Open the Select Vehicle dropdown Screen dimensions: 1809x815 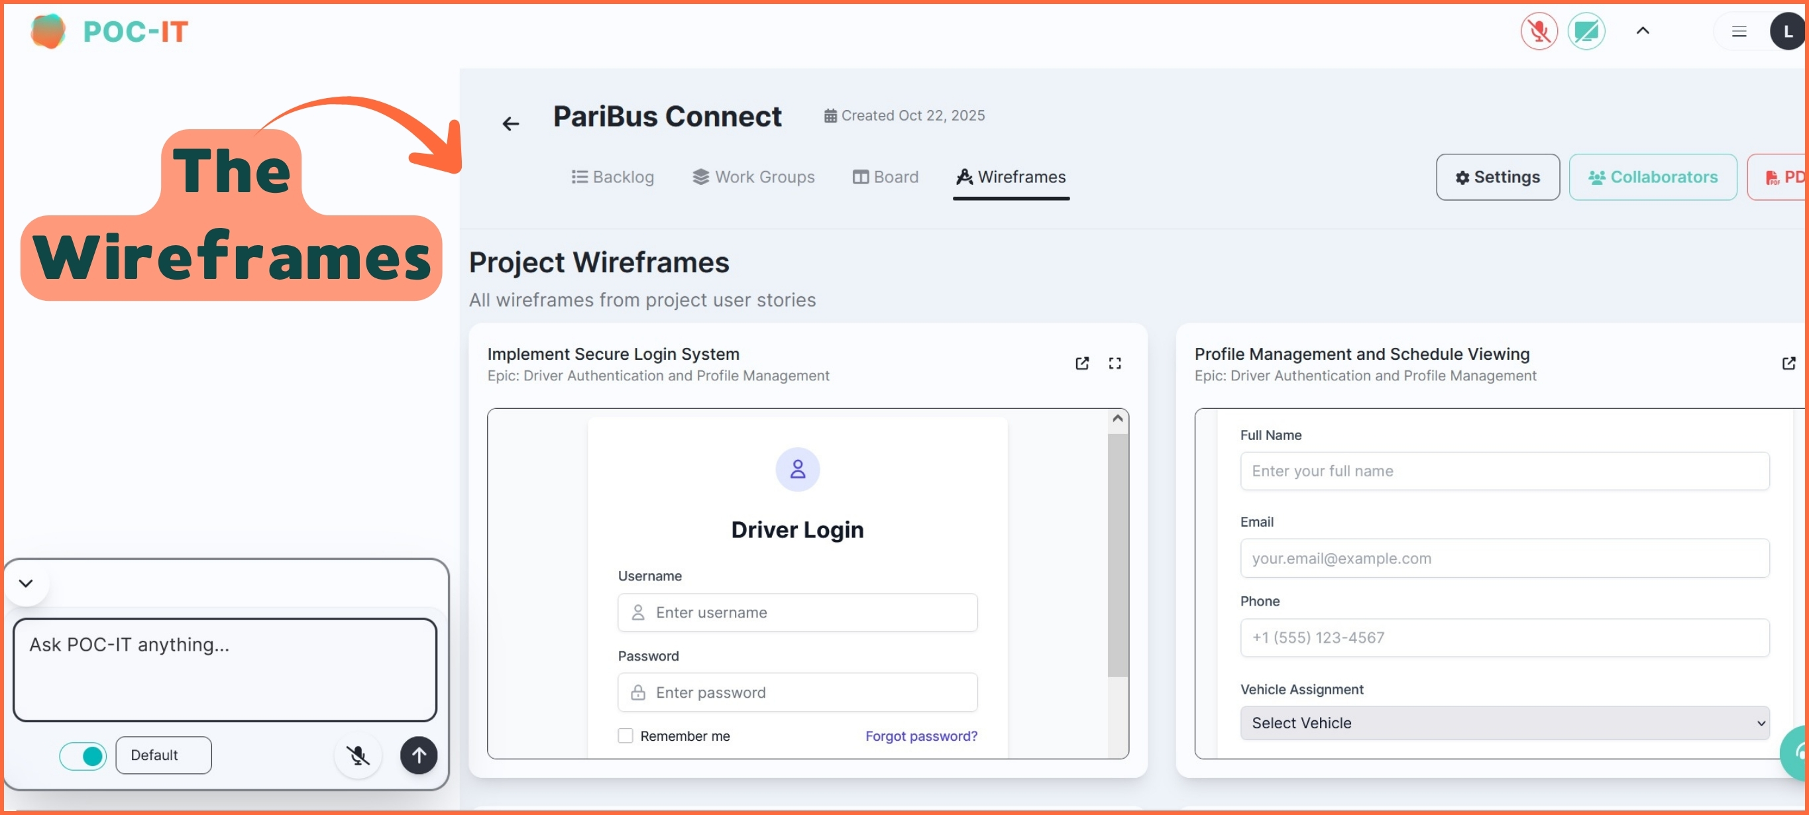(1504, 723)
